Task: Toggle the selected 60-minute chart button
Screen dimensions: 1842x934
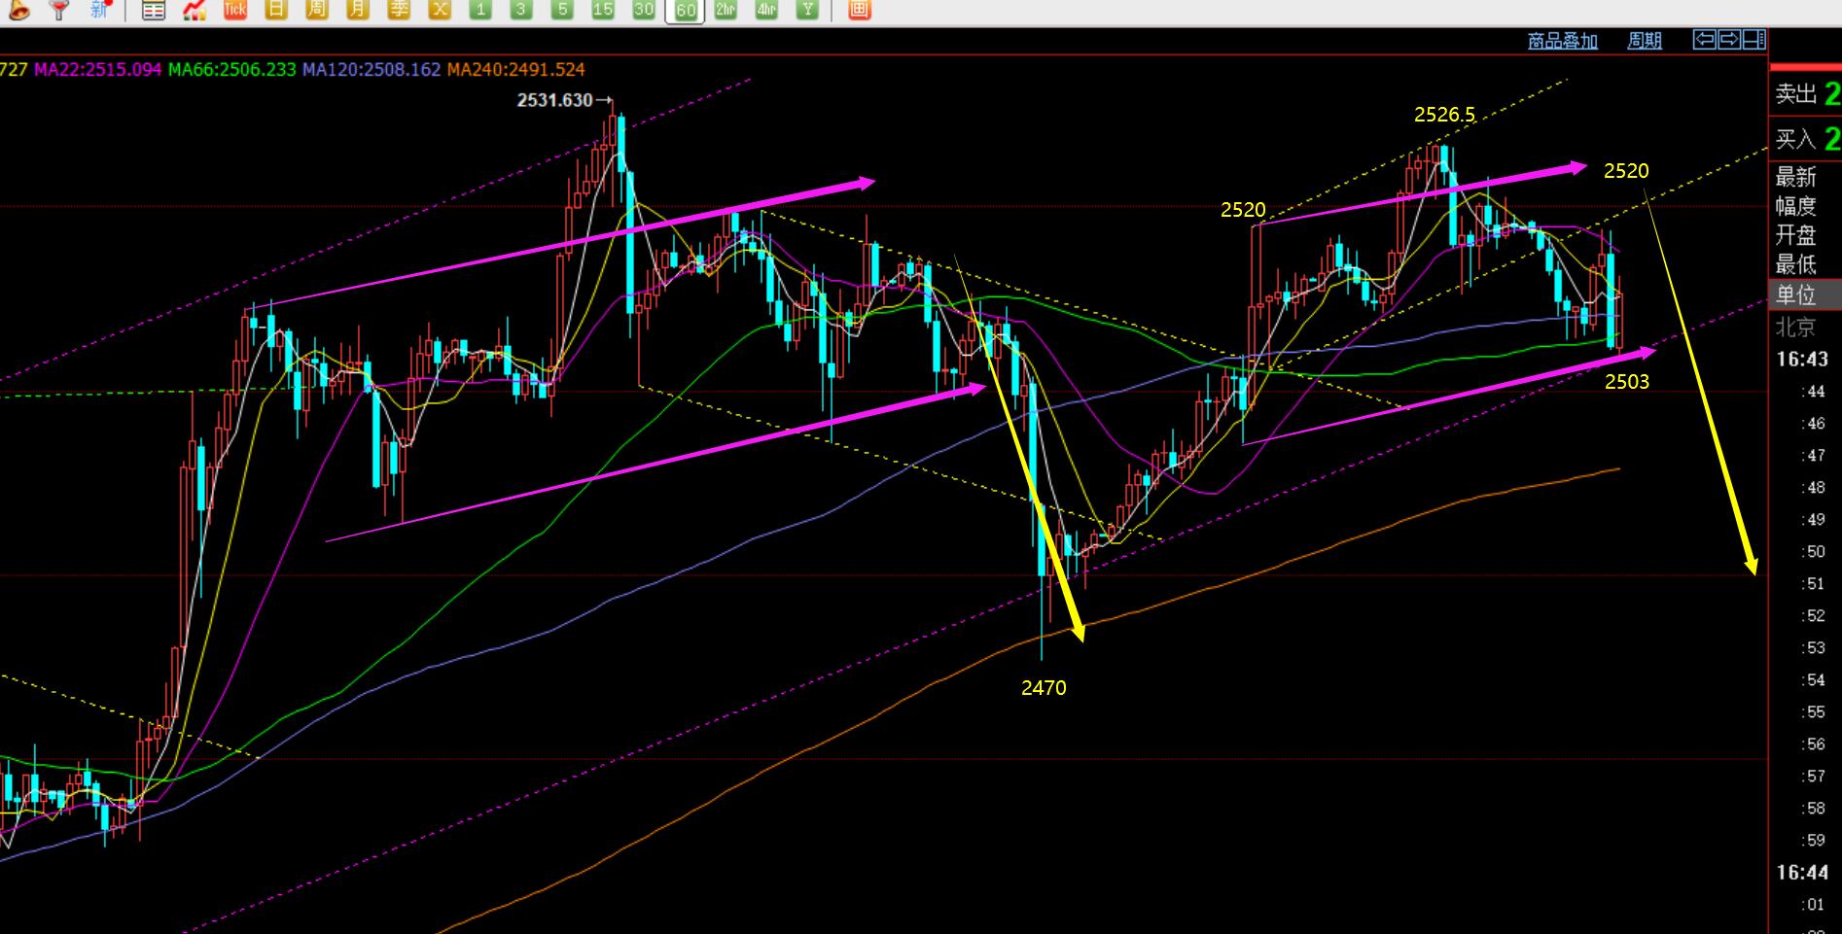Action: coord(685,11)
